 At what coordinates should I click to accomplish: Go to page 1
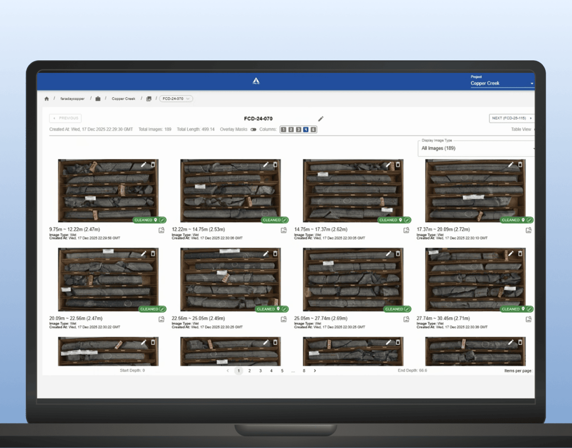238,371
